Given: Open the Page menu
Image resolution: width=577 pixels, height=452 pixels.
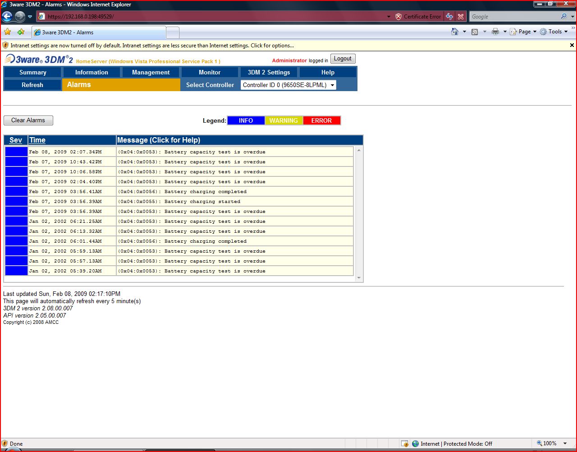Looking at the screenshot, I should 523,32.
